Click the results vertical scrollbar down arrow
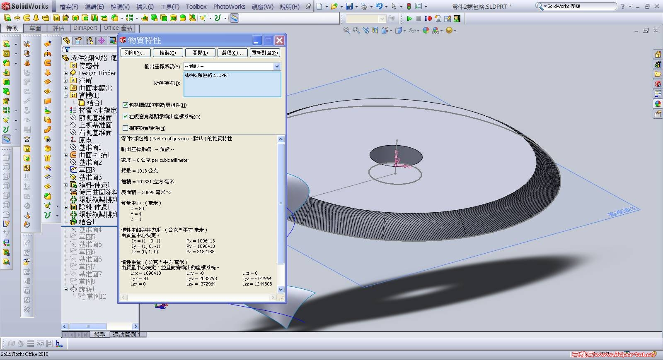The image size is (663, 360). click(281, 289)
